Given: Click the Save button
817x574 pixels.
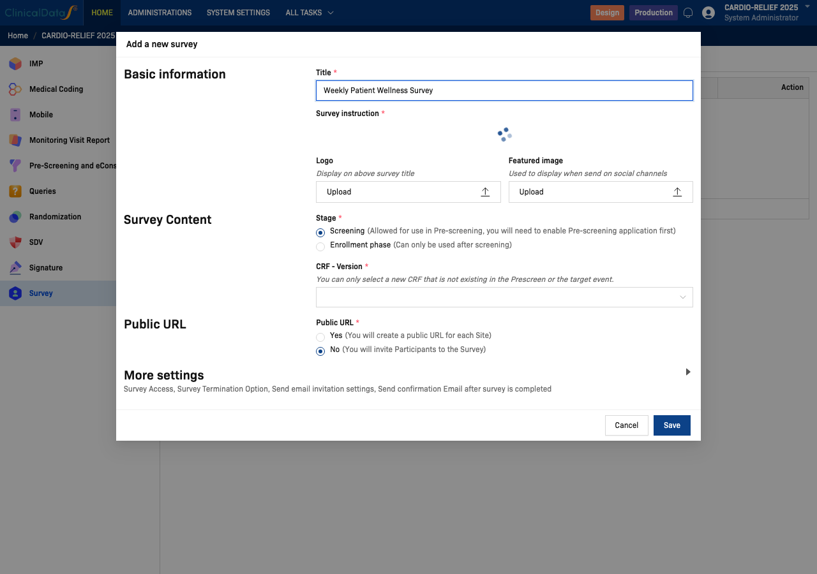Looking at the screenshot, I should [x=672, y=425].
